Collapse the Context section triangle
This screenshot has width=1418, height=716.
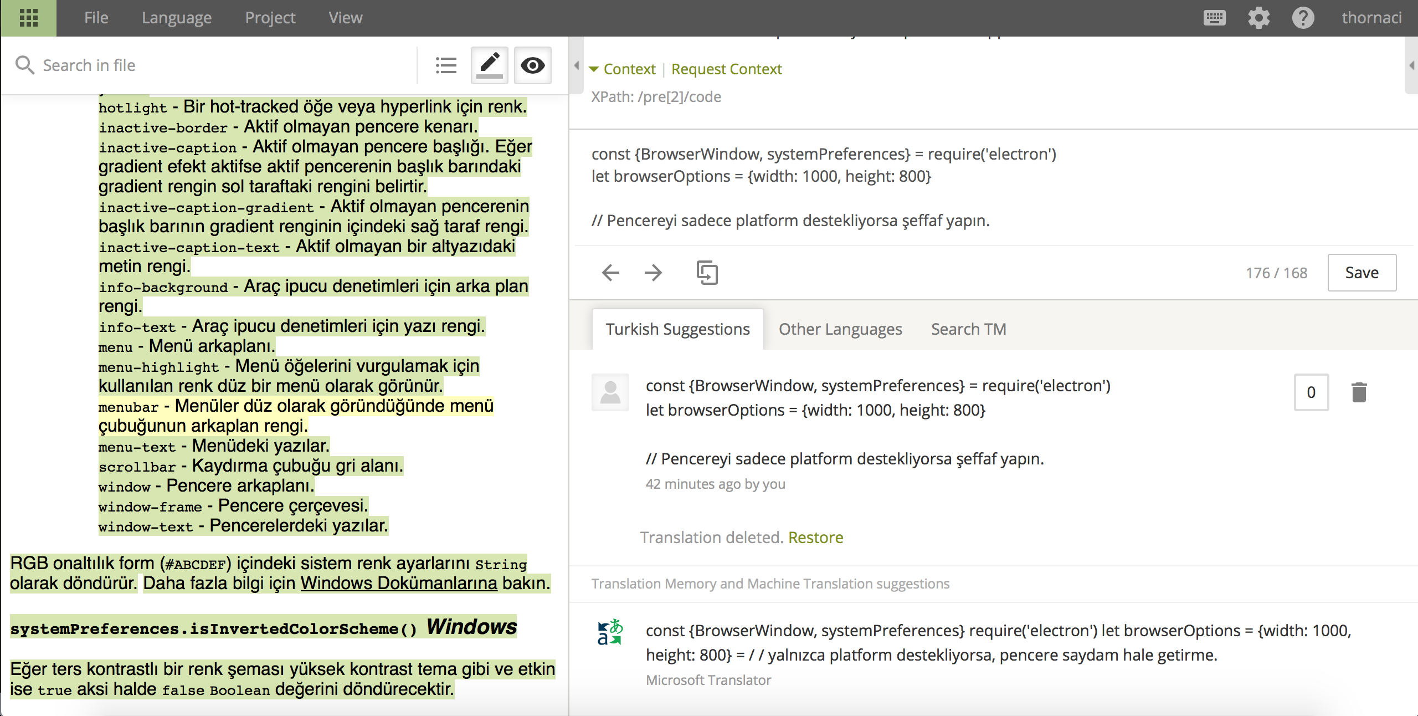pos(594,69)
